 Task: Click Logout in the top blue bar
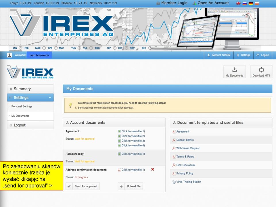pos(263,55)
